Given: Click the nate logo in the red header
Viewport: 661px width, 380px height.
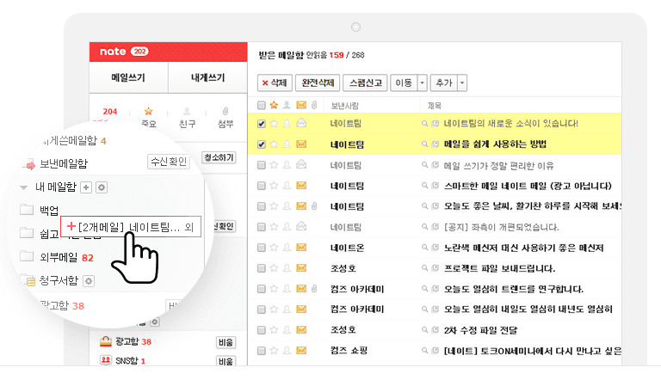Looking at the screenshot, I should (x=113, y=52).
